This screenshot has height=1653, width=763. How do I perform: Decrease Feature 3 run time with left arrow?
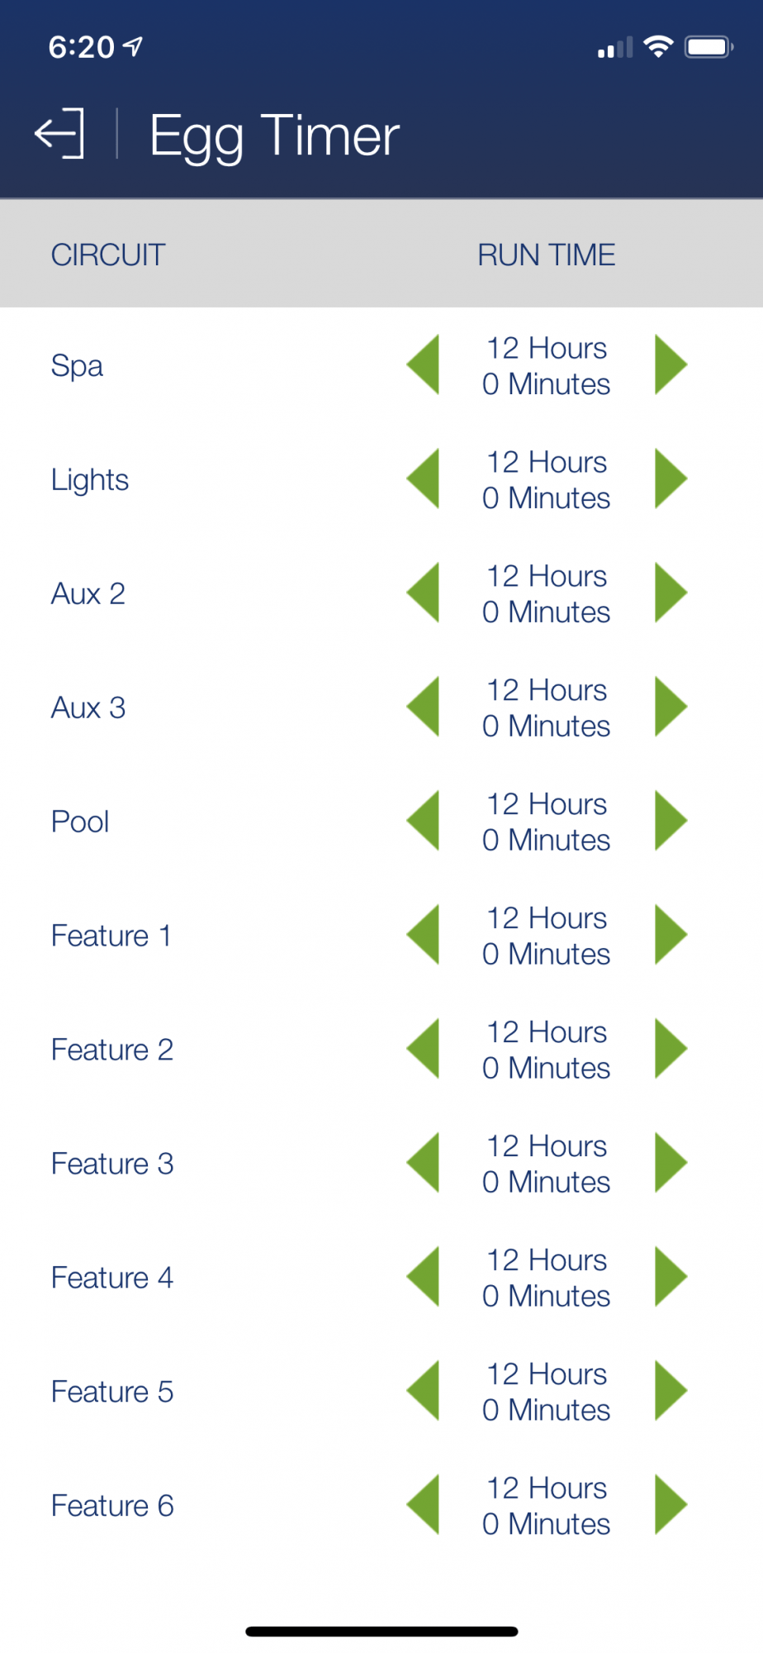click(423, 1163)
